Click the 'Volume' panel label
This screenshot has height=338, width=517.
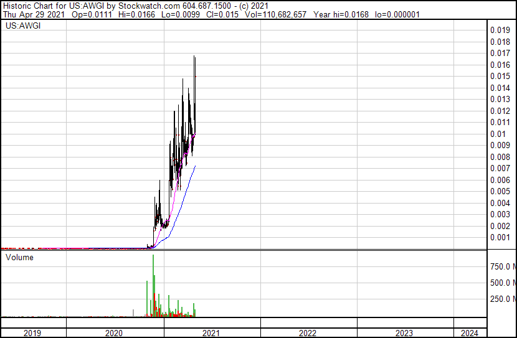(x=19, y=257)
